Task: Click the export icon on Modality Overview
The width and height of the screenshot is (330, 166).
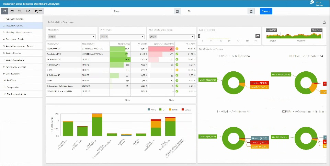Action: (x=324, y=22)
